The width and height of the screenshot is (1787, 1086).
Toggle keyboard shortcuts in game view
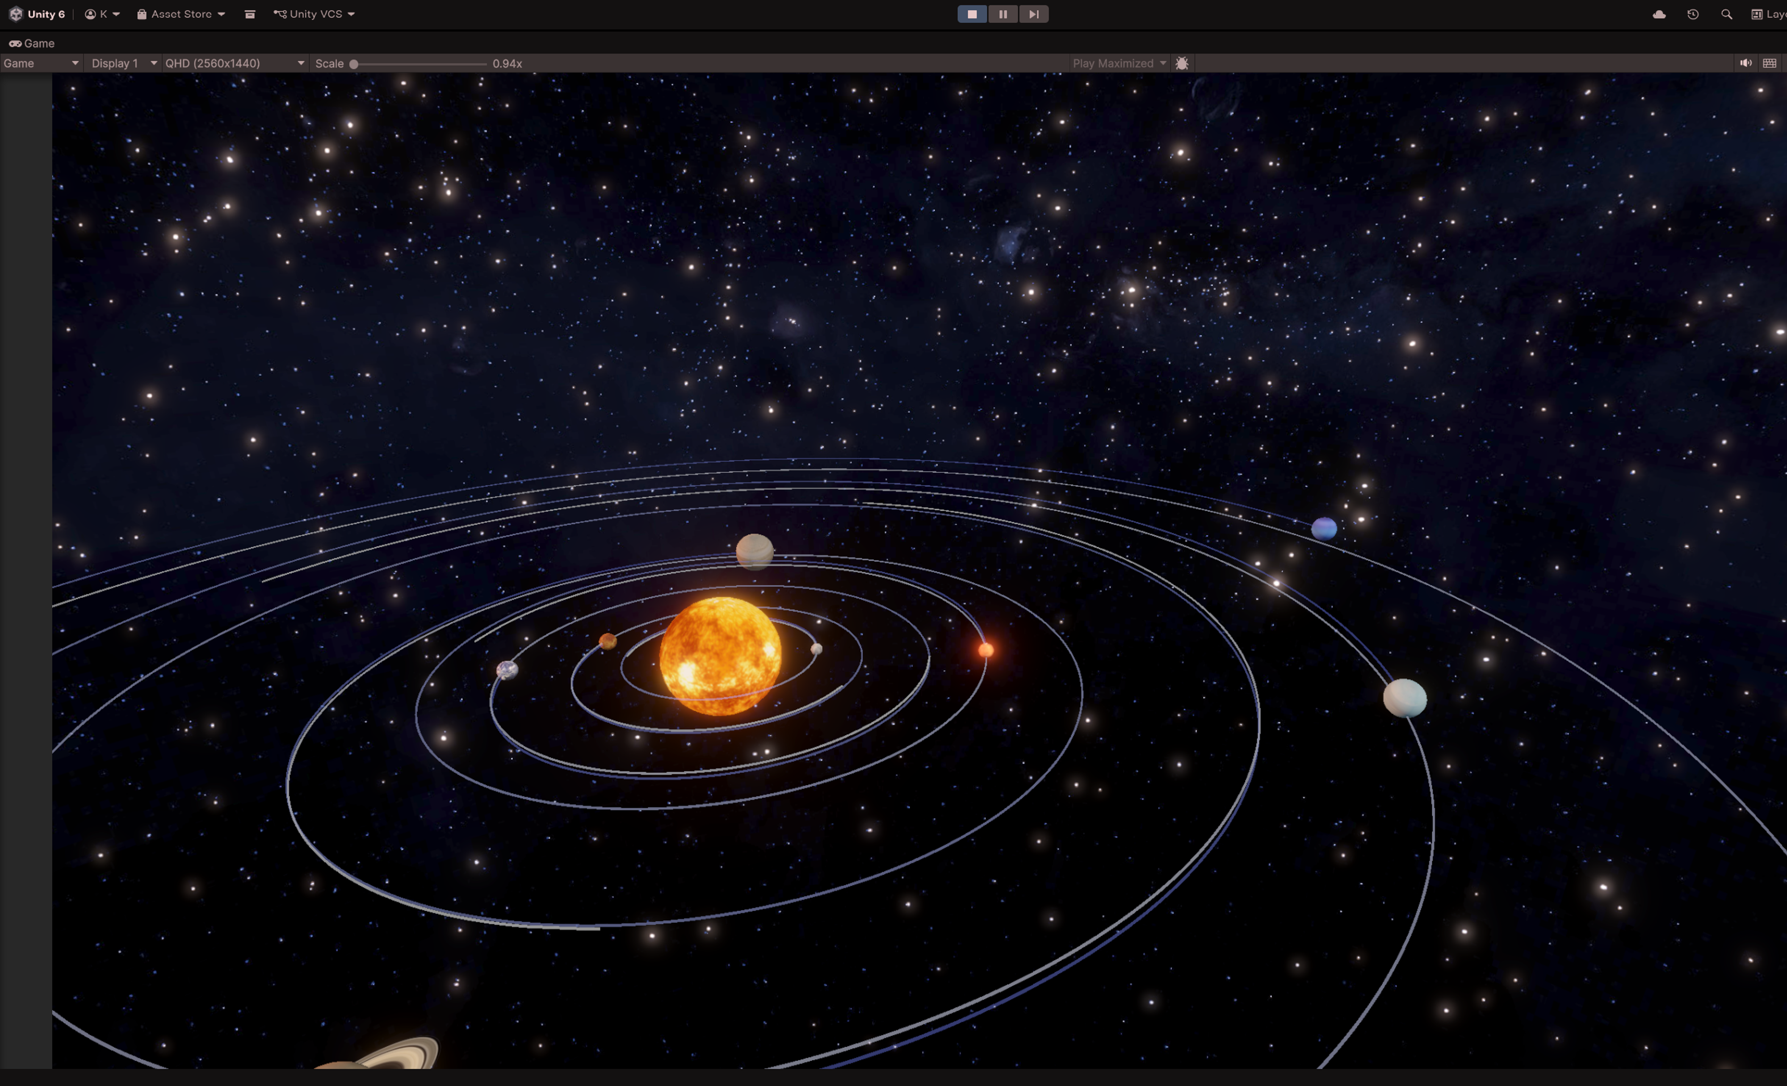click(1770, 63)
